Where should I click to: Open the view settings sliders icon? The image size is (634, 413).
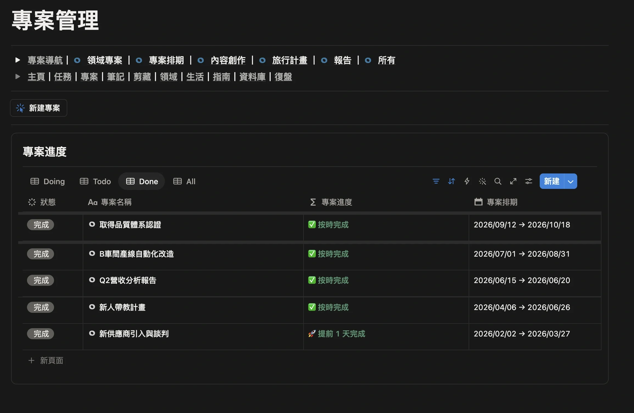click(528, 181)
